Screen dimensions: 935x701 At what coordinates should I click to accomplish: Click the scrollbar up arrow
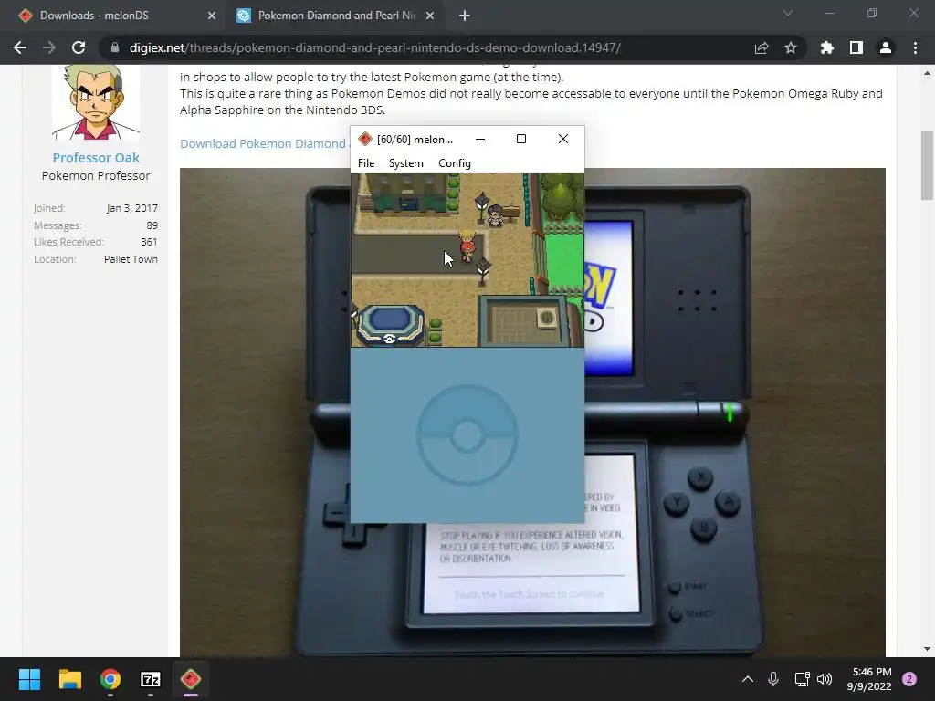(x=927, y=73)
